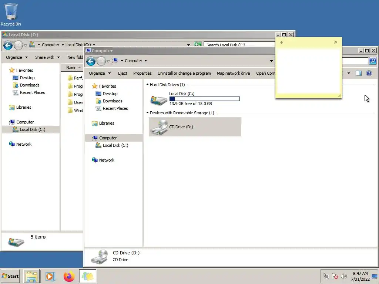Click Map network drive

tap(233, 73)
